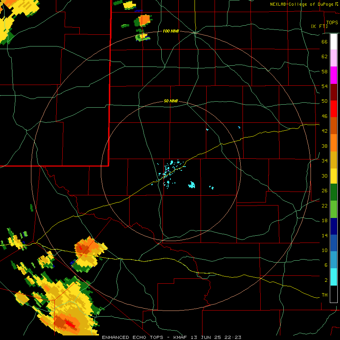Click the 100 NMI range ring label
The height and width of the screenshot is (340, 340).
(x=171, y=31)
